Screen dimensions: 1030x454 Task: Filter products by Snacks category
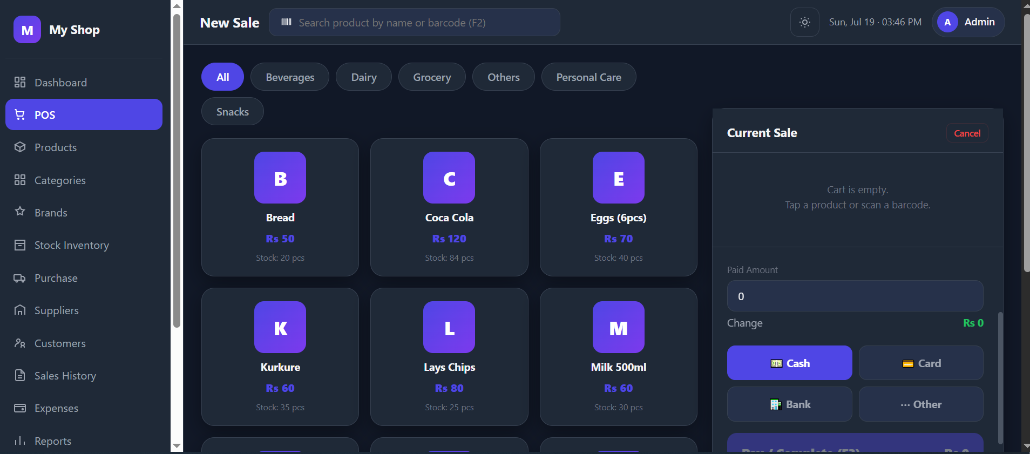coord(233,111)
